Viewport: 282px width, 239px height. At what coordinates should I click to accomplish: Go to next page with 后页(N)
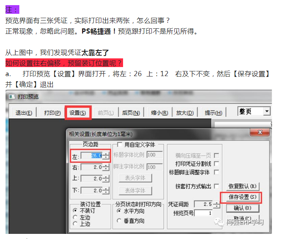pyautogui.click(x=131, y=113)
